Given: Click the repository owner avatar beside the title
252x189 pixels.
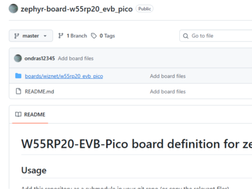Looking at the screenshot, I should point(13,9).
